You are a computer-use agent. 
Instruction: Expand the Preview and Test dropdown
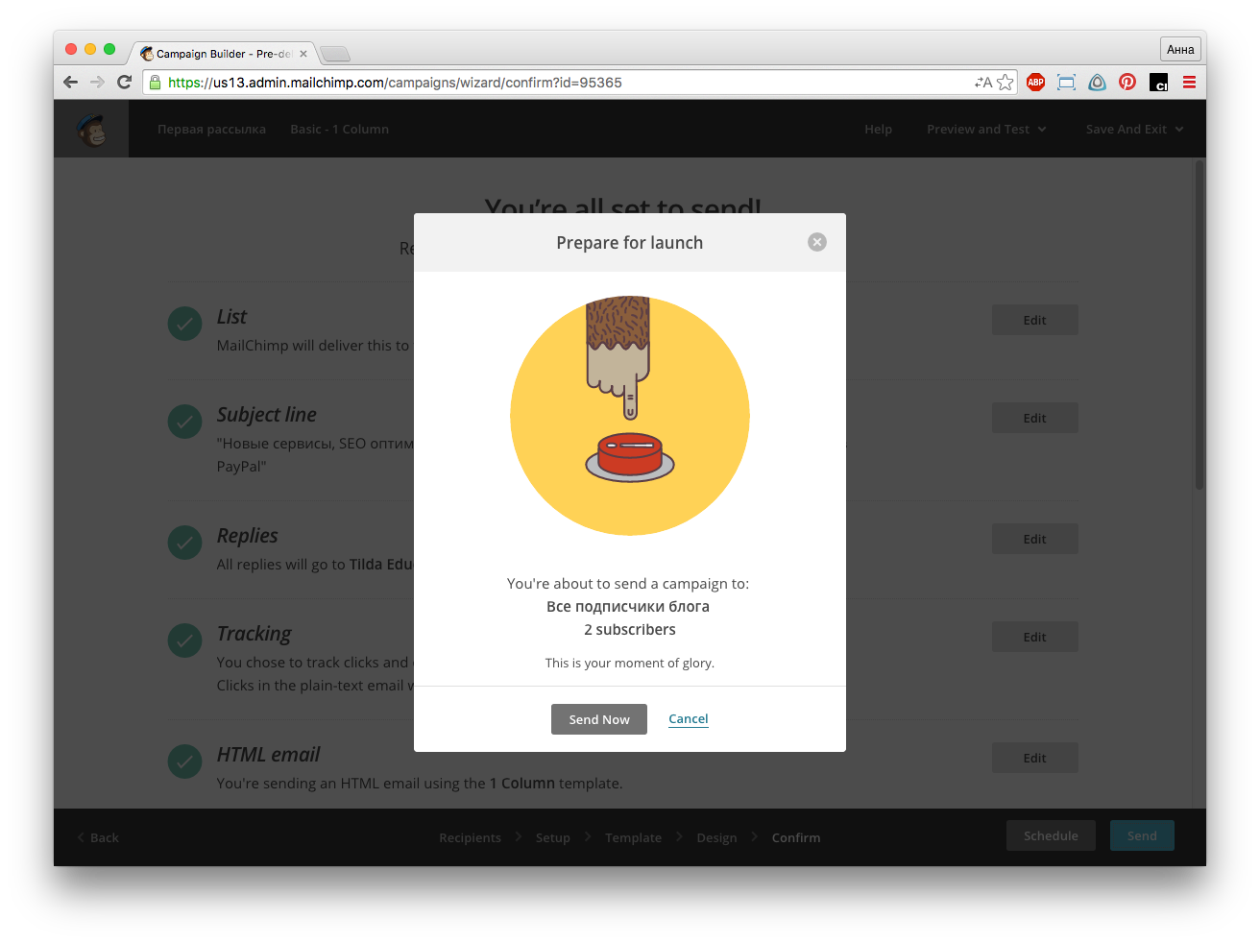click(x=986, y=130)
